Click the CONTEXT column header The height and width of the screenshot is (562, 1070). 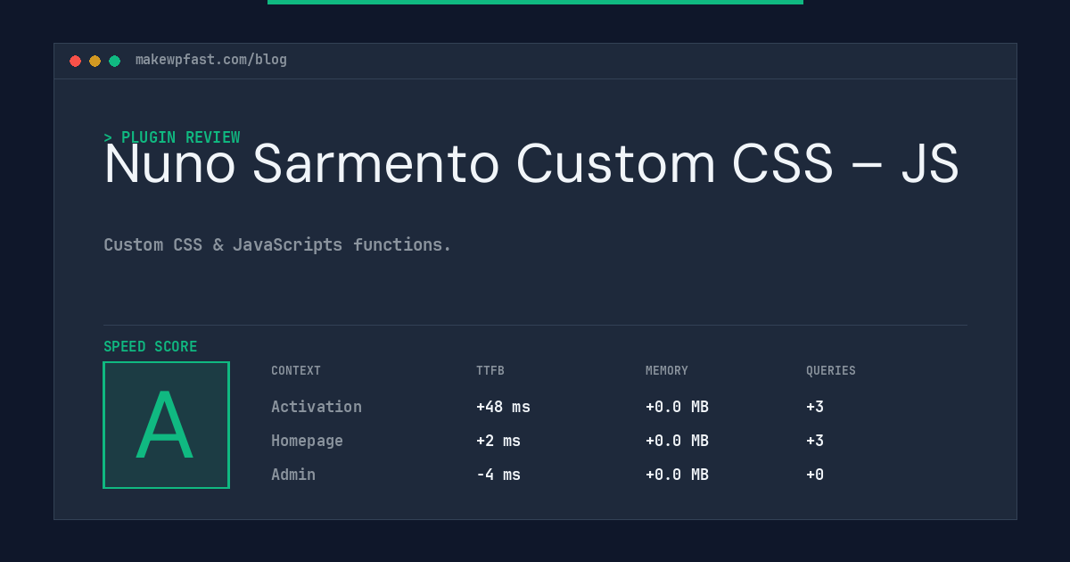tap(296, 371)
